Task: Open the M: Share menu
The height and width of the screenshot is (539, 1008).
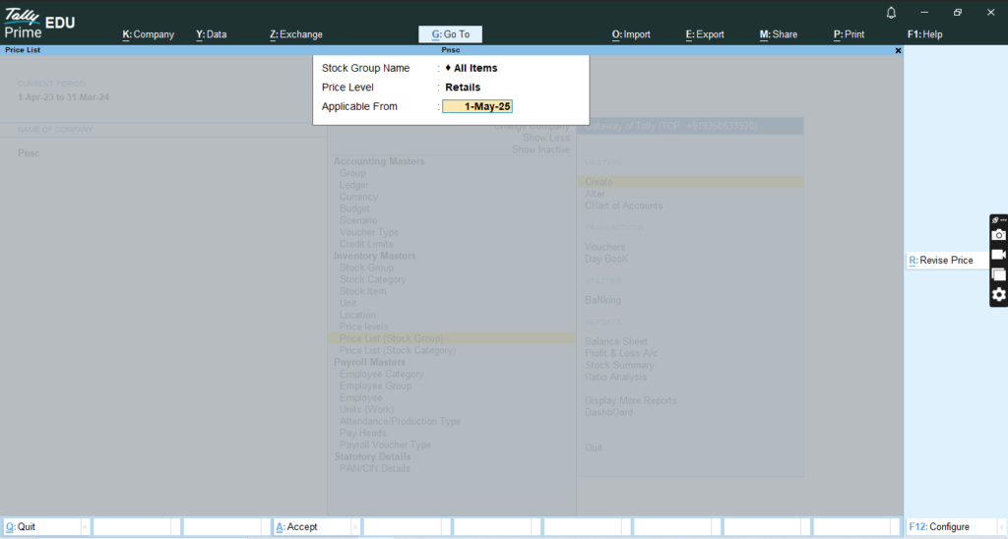Action: pyautogui.click(x=779, y=34)
